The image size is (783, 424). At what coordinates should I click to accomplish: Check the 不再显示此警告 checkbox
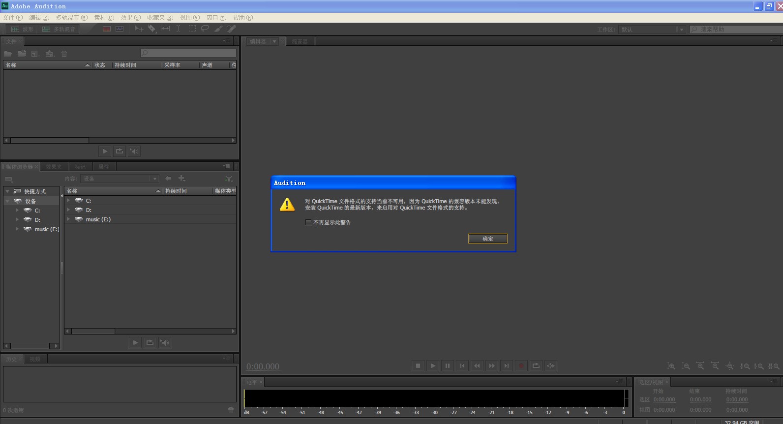coord(308,222)
